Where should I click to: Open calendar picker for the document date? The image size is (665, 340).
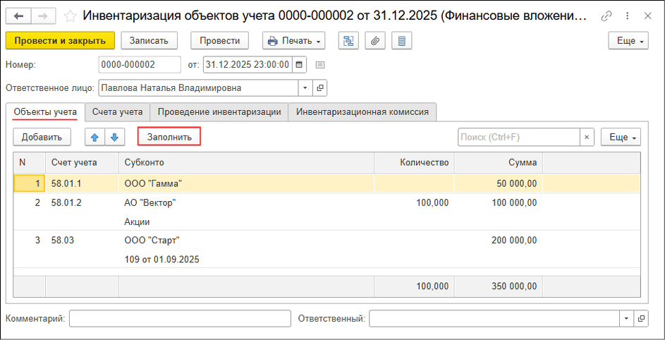(300, 65)
